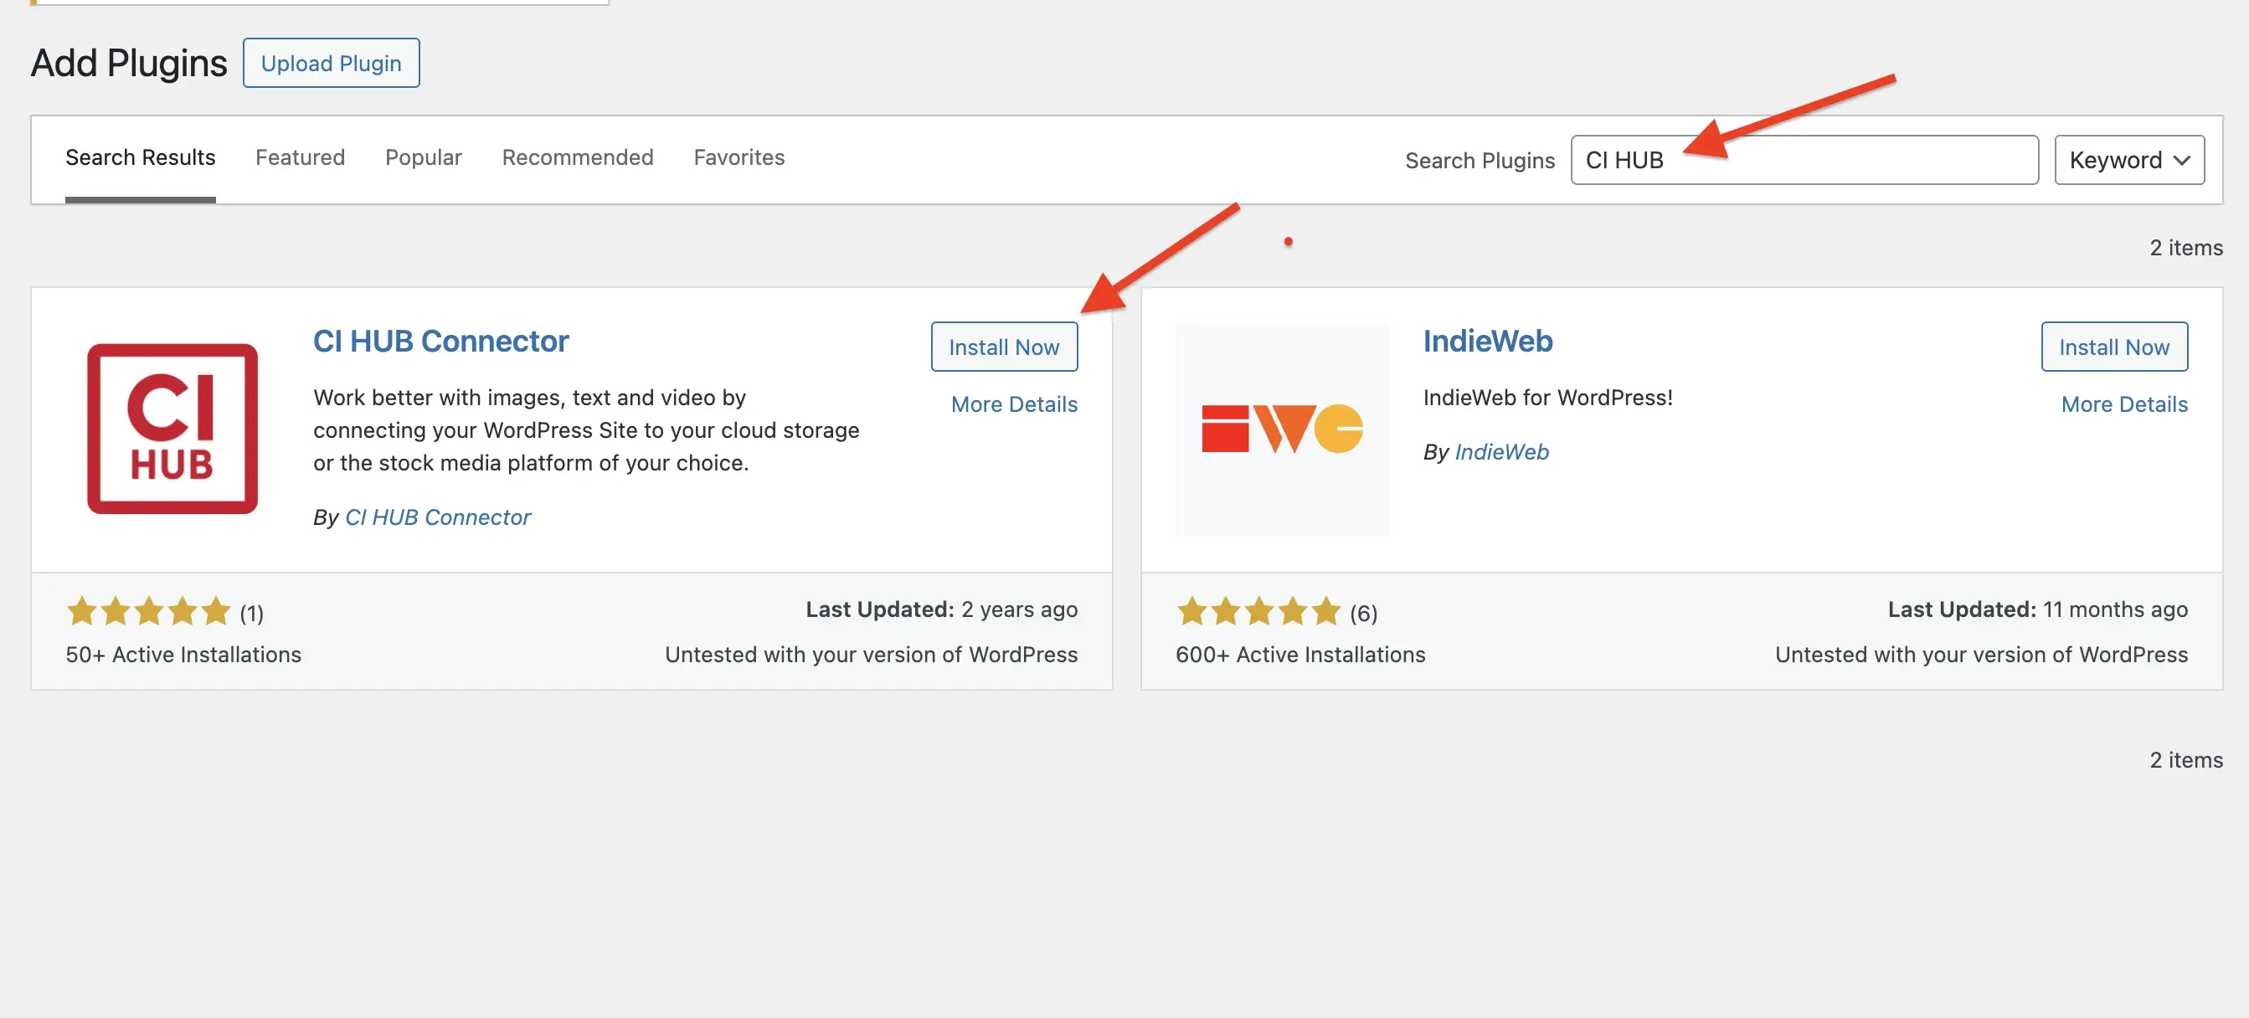The width and height of the screenshot is (2249, 1018).
Task: Click the Upload Plugin button
Action: [331, 63]
